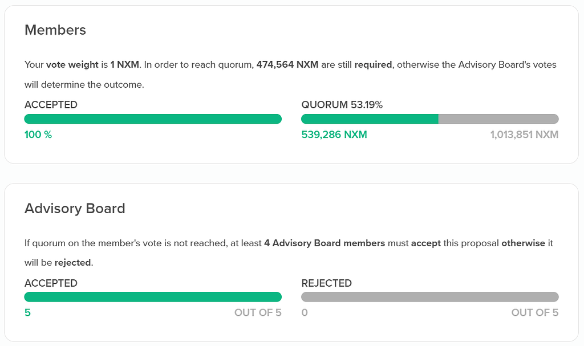The height and width of the screenshot is (346, 584).
Task: Click the gray unfilled part of quorum bar
Action: tap(498, 119)
